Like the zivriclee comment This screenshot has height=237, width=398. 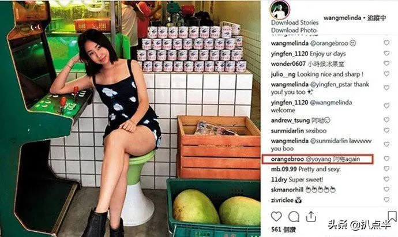coord(386,200)
